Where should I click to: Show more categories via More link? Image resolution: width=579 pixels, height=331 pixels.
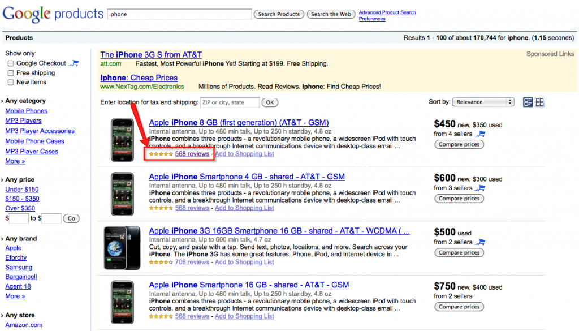pyautogui.click(x=15, y=161)
